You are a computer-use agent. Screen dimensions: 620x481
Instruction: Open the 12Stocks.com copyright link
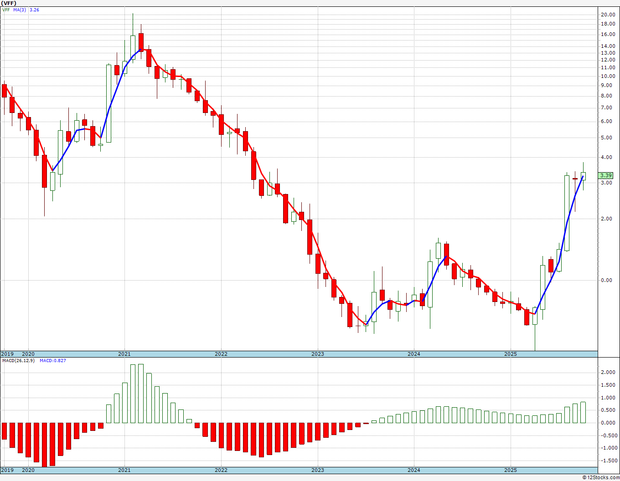(600, 477)
